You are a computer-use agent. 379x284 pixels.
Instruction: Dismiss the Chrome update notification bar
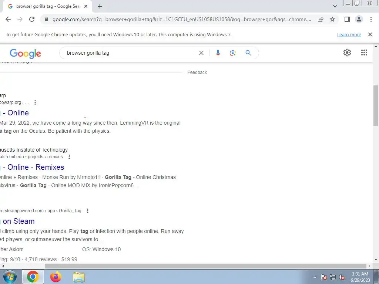tap(370, 34)
